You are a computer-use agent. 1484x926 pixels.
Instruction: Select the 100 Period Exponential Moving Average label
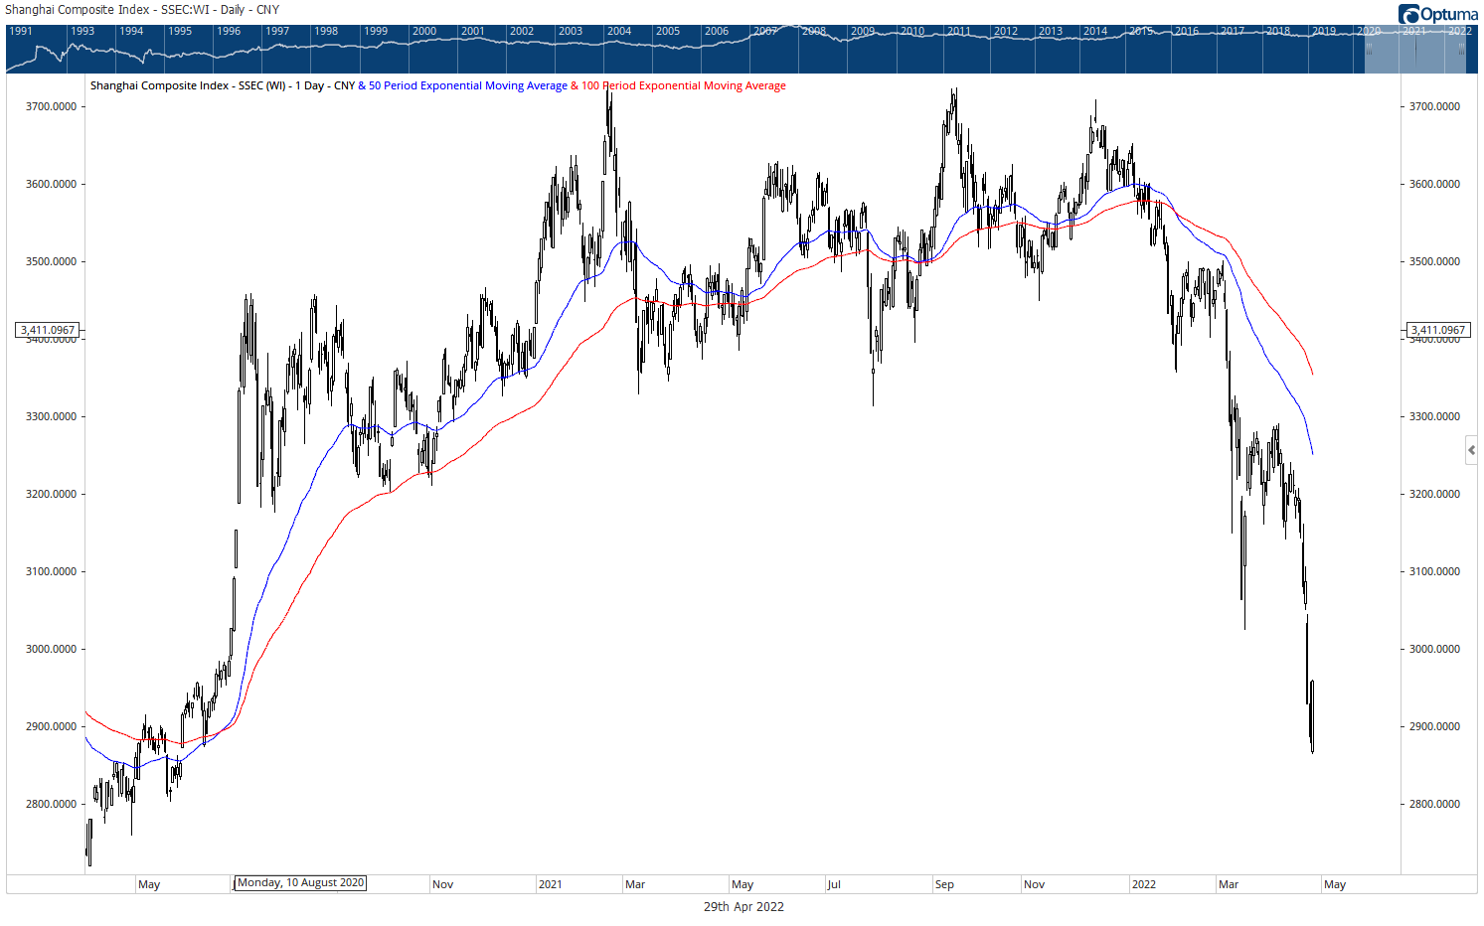[x=684, y=85]
